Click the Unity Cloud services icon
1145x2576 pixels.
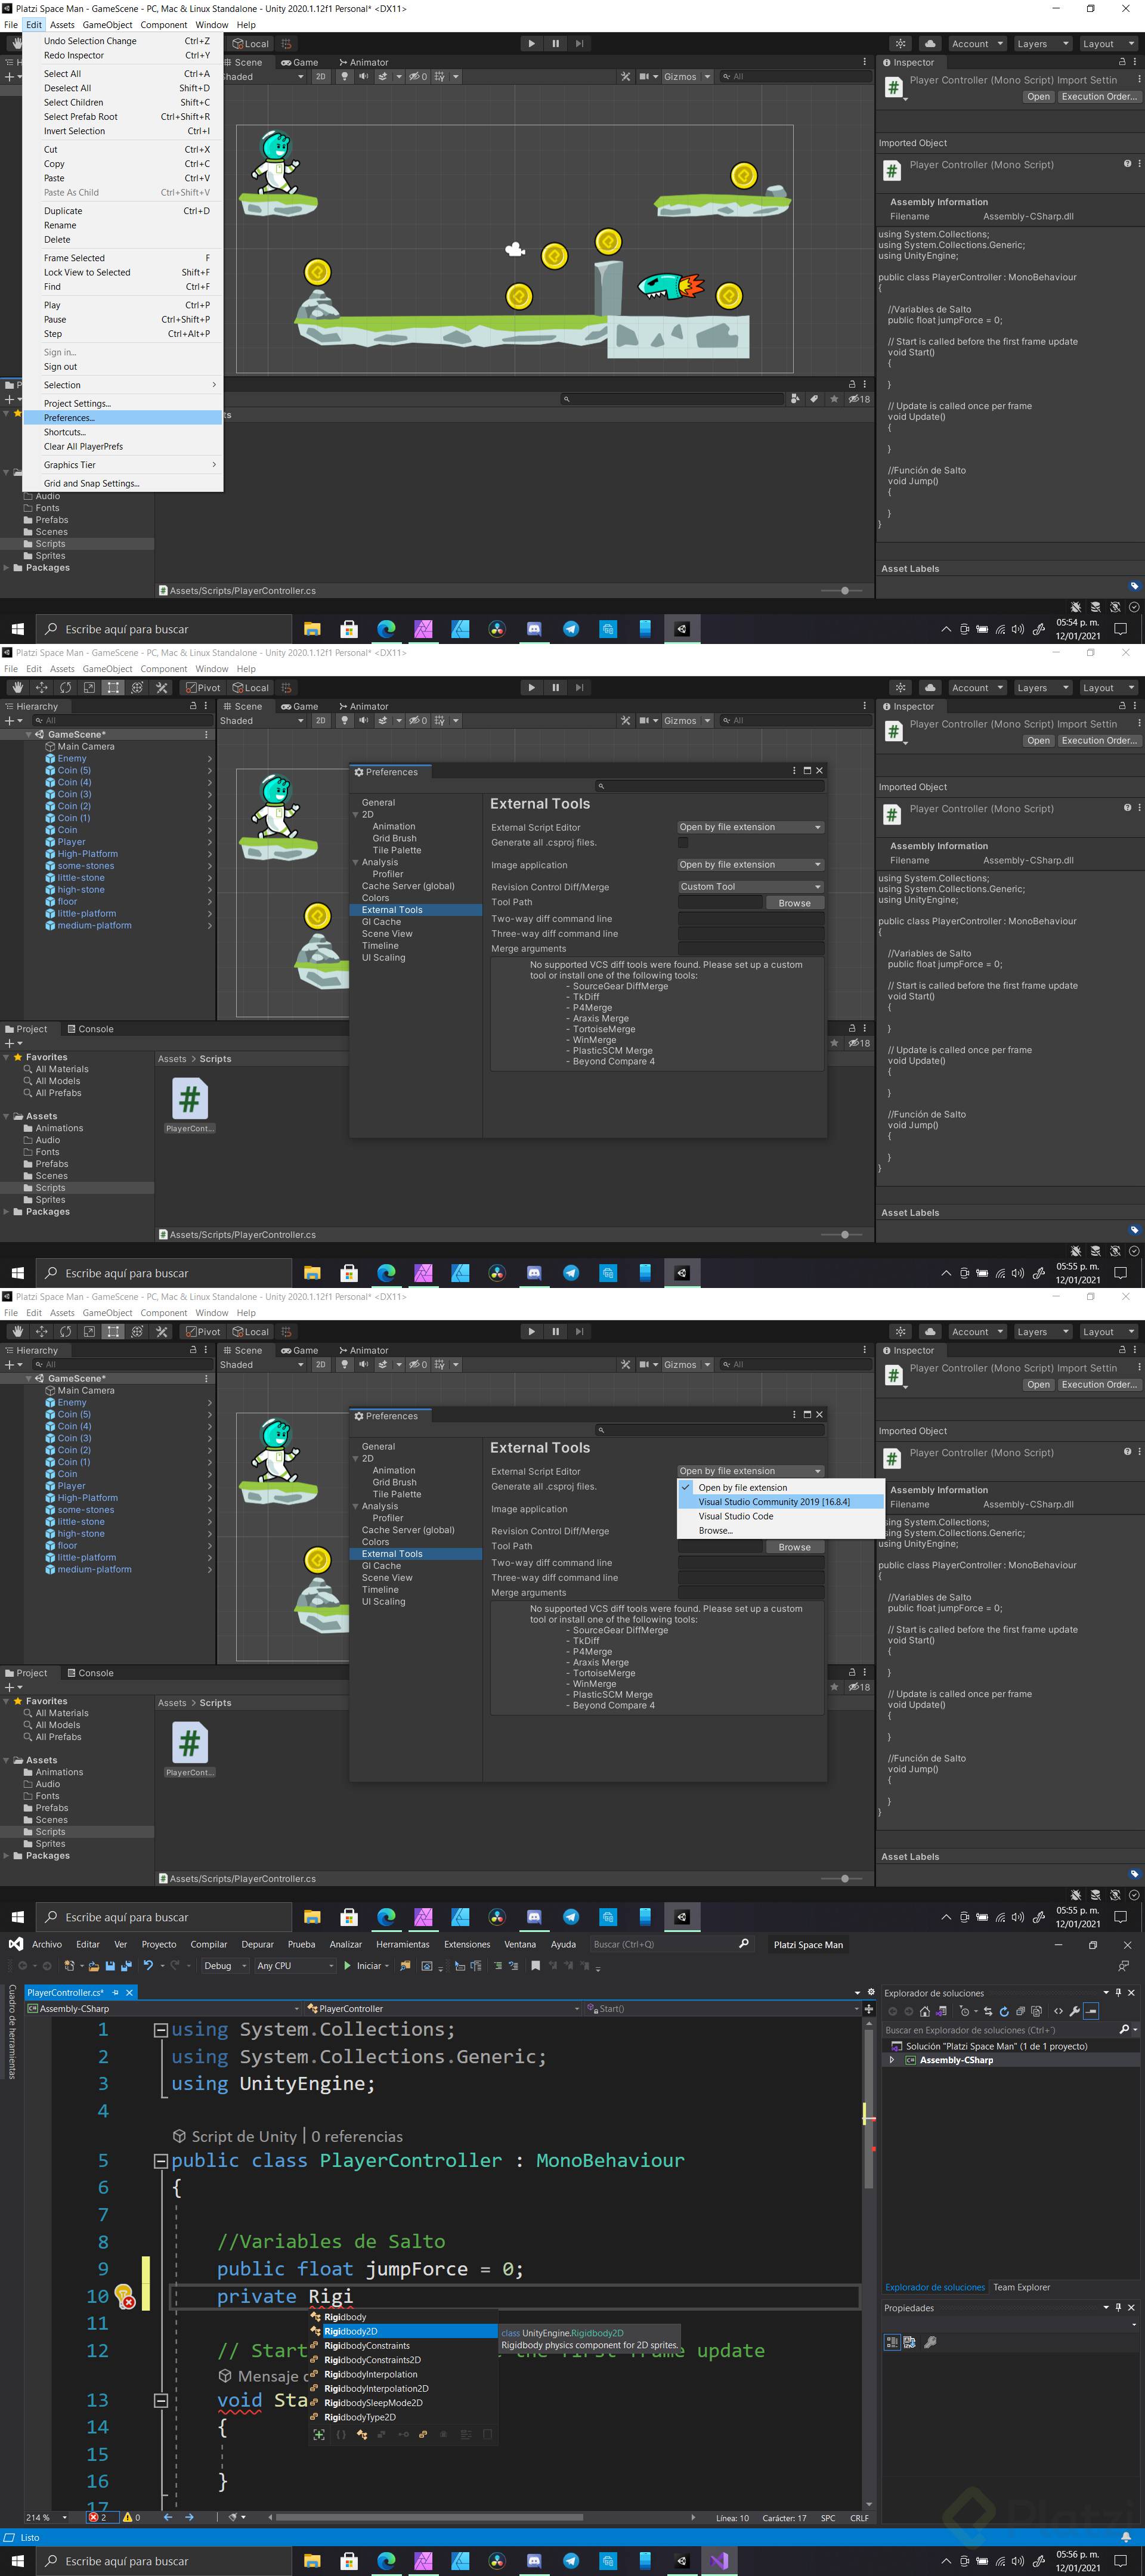pyautogui.click(x=929, y=43)
